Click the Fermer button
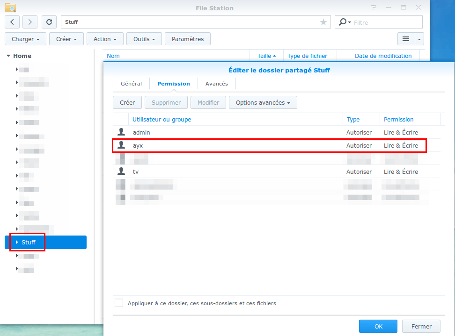This screenshot has width=455, height=336. click(x=421, y=327)
